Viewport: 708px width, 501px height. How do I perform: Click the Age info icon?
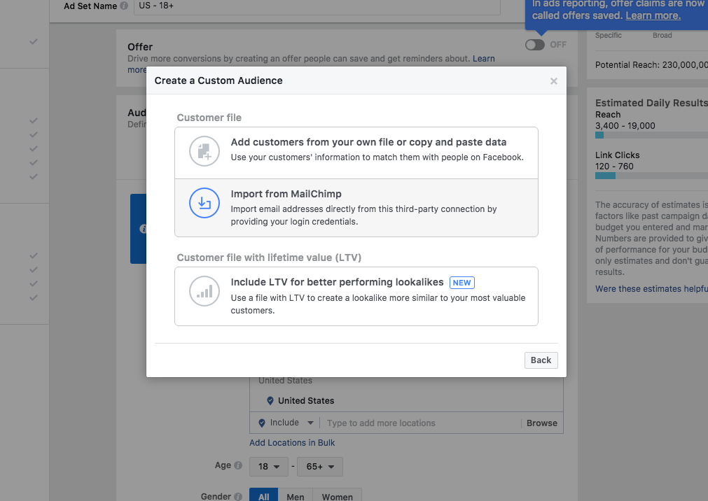click(x=238, y=465)
